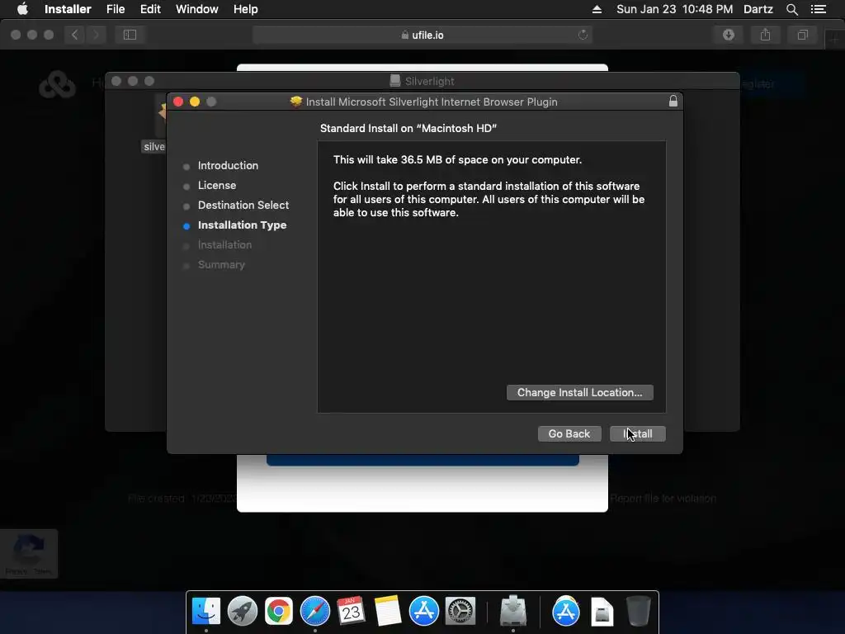This screenshot has width=845, height=634.
Task: Click the reCAPTCHA badge
Action: [29, 554]
